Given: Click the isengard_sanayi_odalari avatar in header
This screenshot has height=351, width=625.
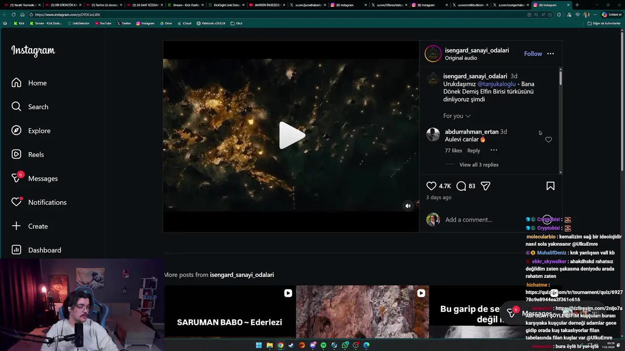Looking at the screenshot, I should tap(433, 54).
